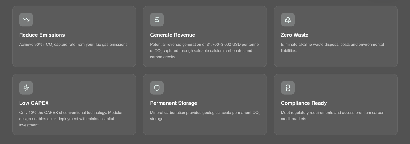
Task: Select the Reduce Emissions heading
Action: click(x=42, y=35)
